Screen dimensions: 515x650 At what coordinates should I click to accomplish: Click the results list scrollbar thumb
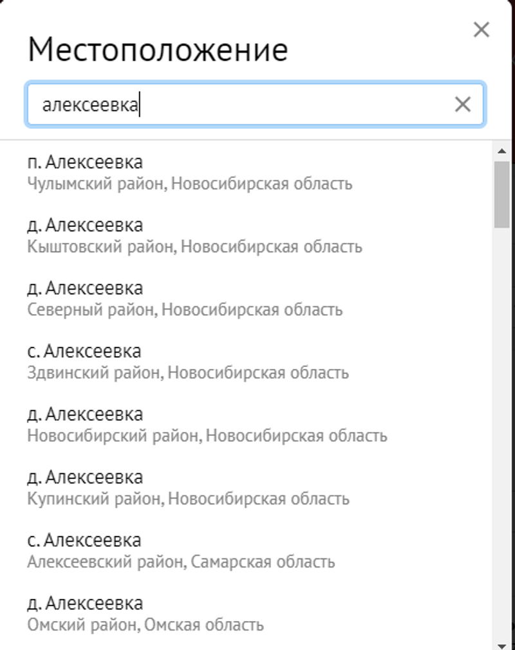click(501, 193)
